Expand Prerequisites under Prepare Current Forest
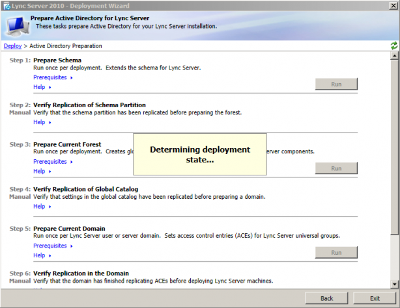The height and width of the screenshot is (308, 400). (x=53, y=162)
